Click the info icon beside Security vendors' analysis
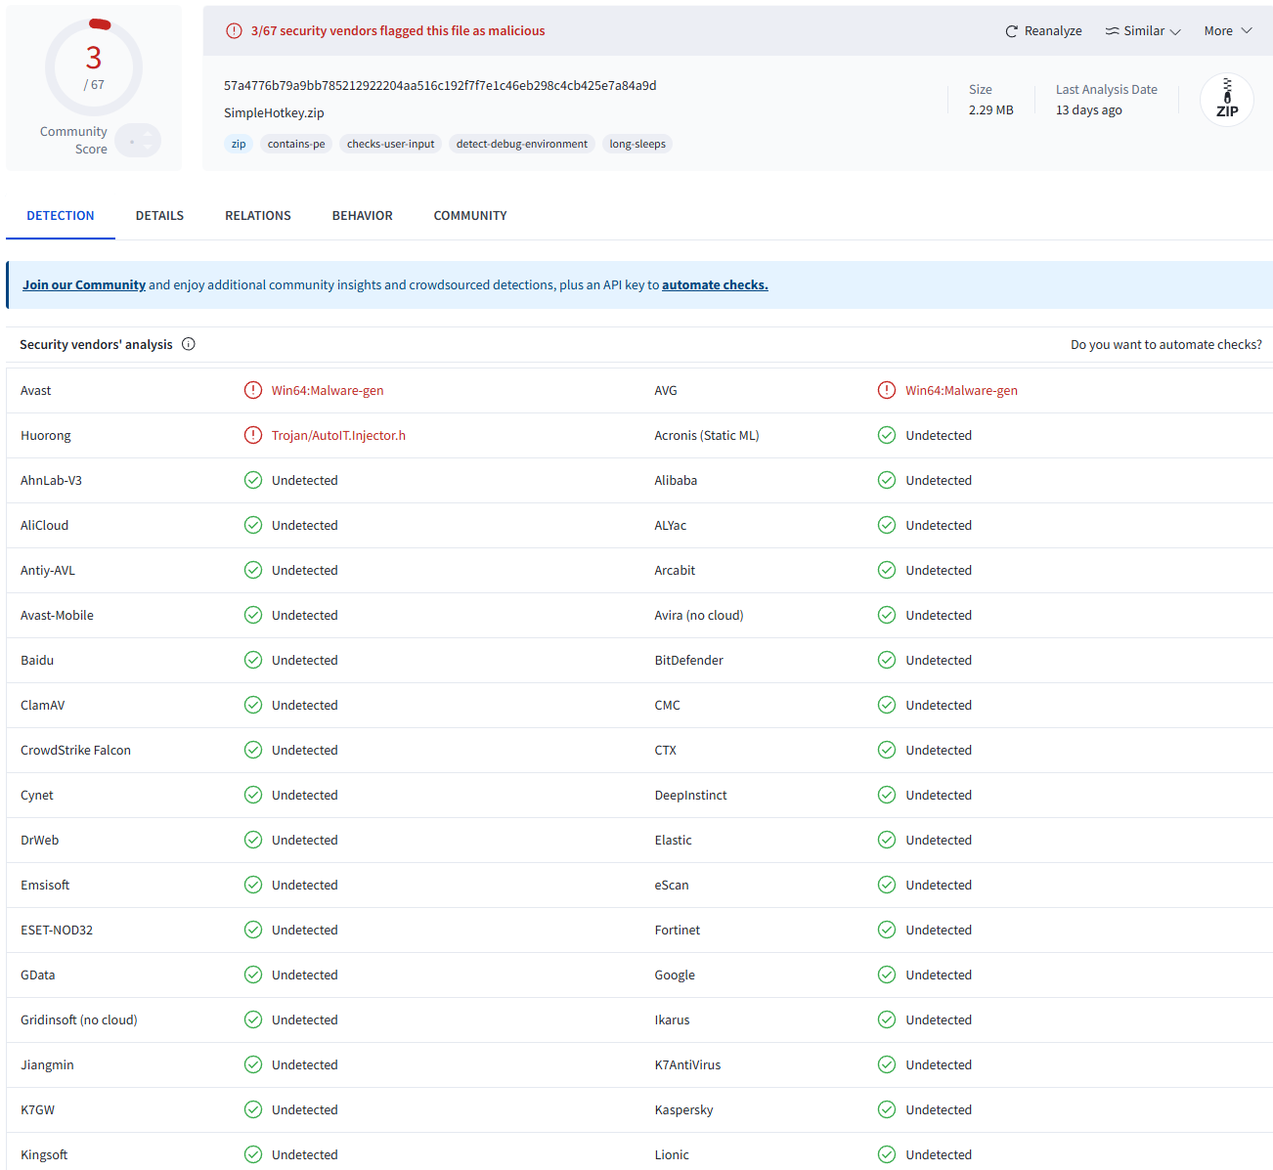The width and height of the screenshot is (1273, 1170). point(189,344)
